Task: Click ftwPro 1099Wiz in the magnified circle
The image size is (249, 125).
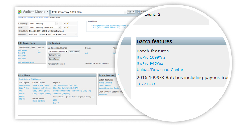Action: pos(151,57)
